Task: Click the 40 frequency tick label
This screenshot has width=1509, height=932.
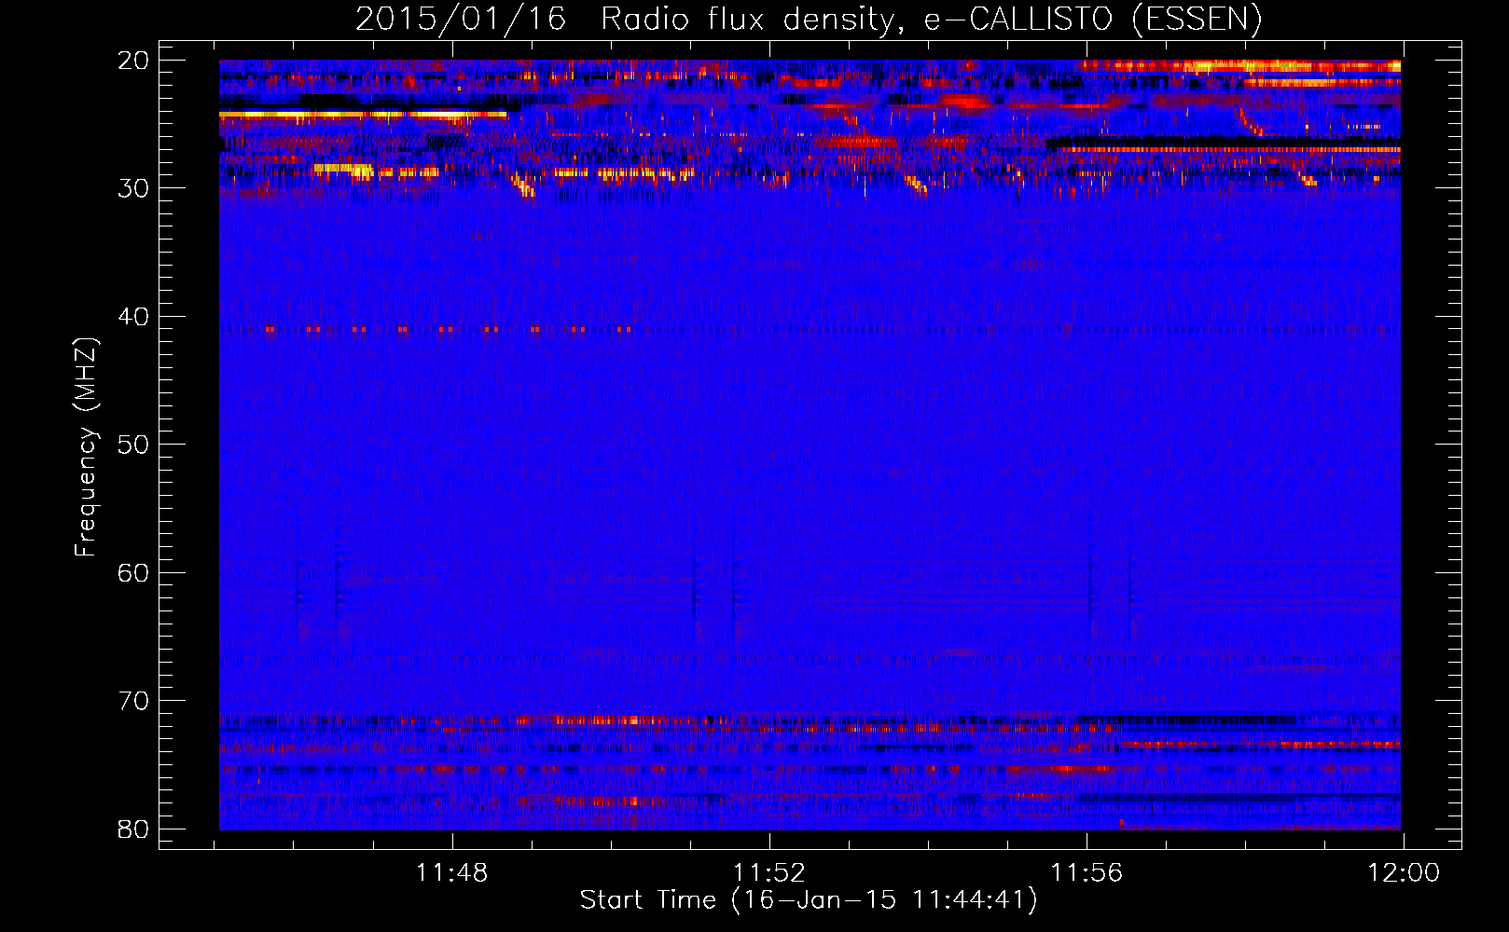Action: coord(133,317)
